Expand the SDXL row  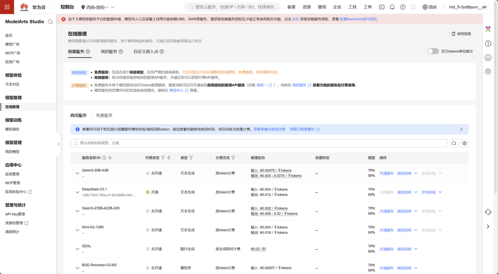77,249
